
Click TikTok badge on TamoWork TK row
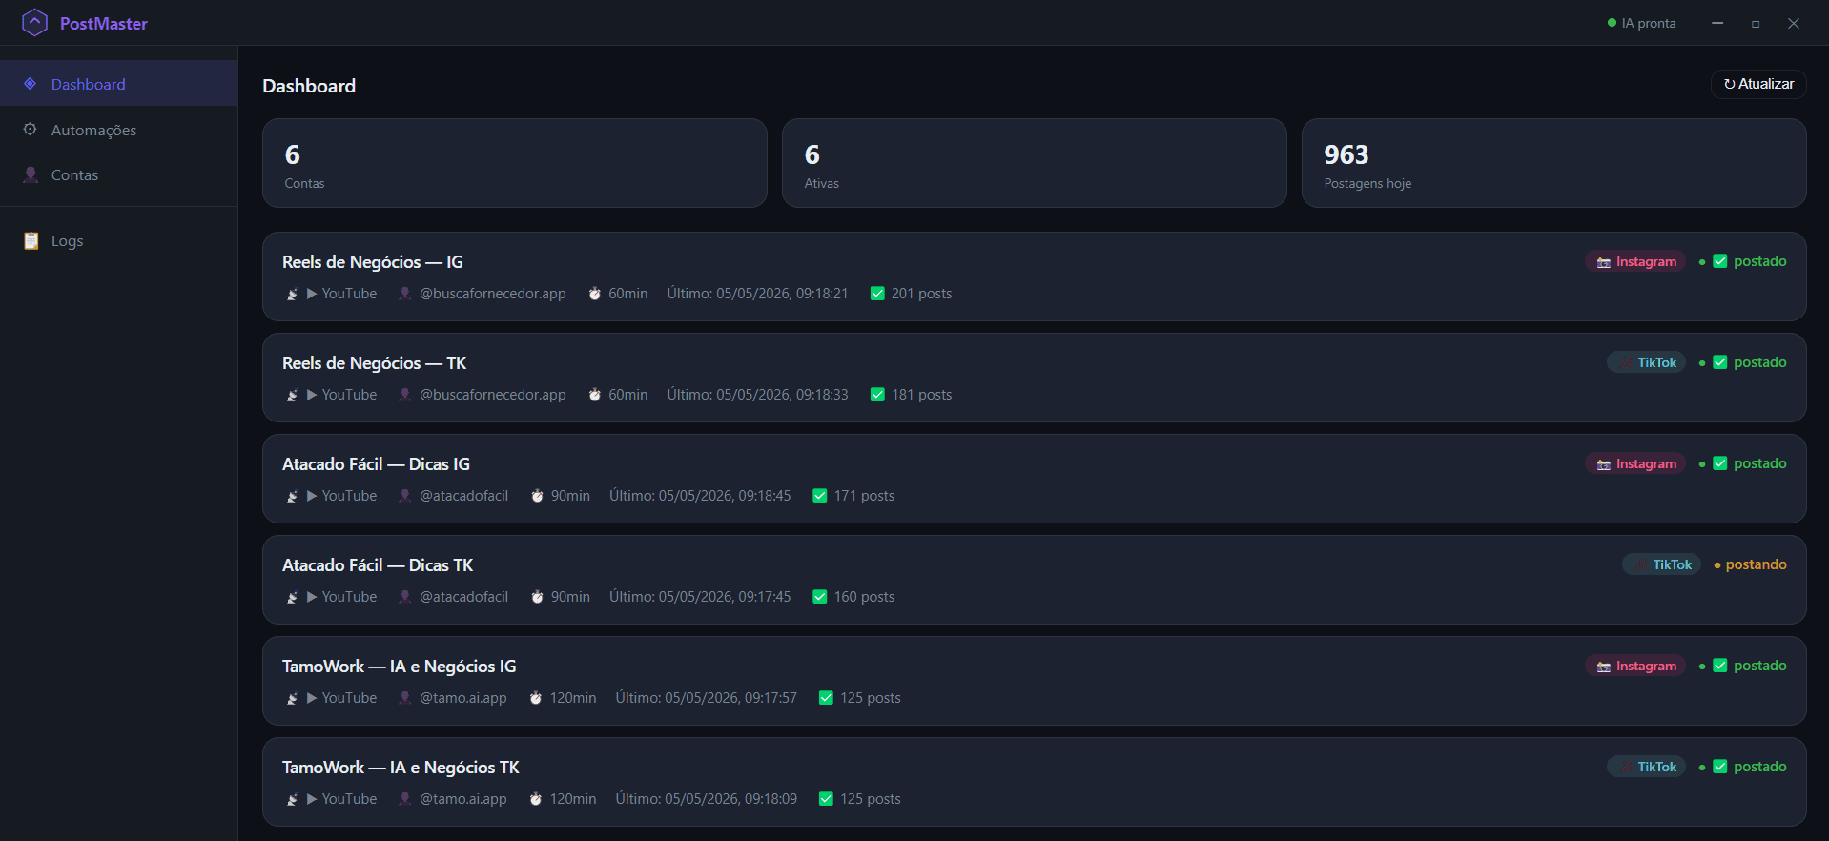click(x=1647, y=767)
